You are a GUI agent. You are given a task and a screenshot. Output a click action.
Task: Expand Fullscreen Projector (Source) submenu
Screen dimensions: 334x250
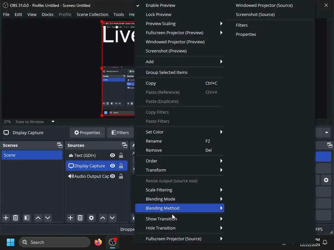pos(180,239)
